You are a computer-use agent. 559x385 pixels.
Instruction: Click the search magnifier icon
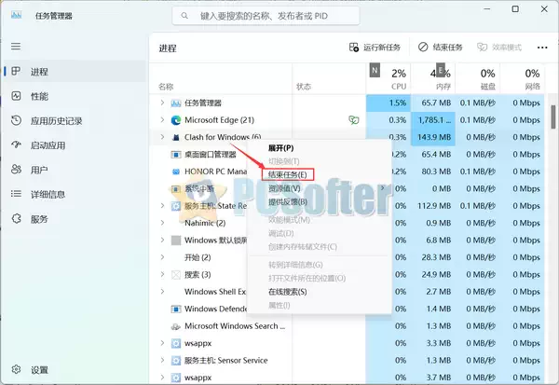[x=184, y=16]
